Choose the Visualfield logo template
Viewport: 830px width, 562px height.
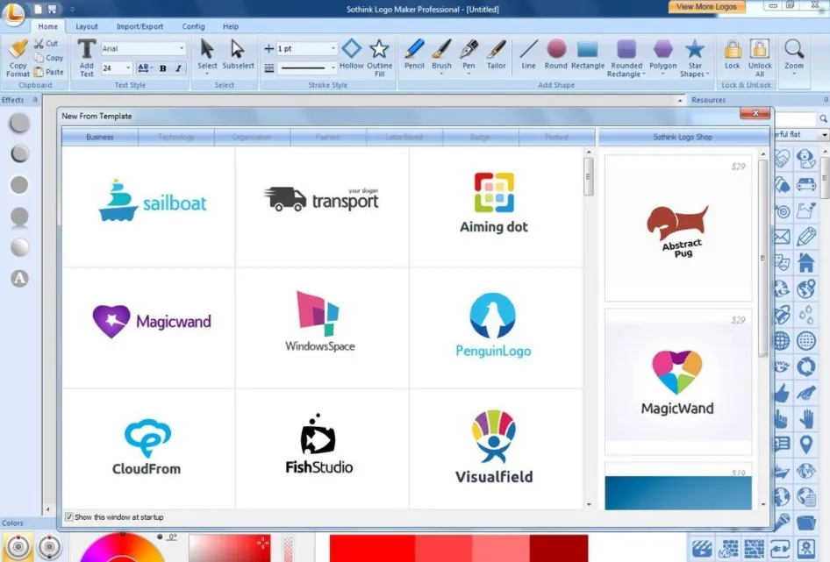coord(496,449)
